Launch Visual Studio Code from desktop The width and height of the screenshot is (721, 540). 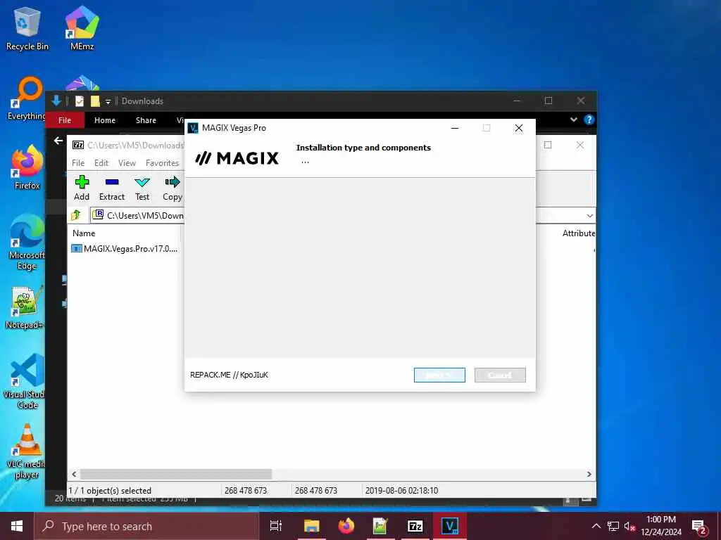[26, 381]
